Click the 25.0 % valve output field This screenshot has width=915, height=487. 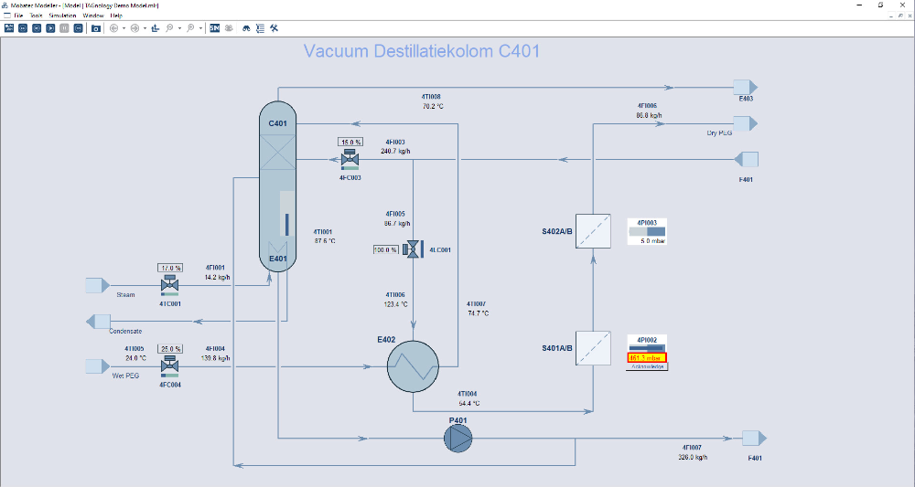coord(170,349)
